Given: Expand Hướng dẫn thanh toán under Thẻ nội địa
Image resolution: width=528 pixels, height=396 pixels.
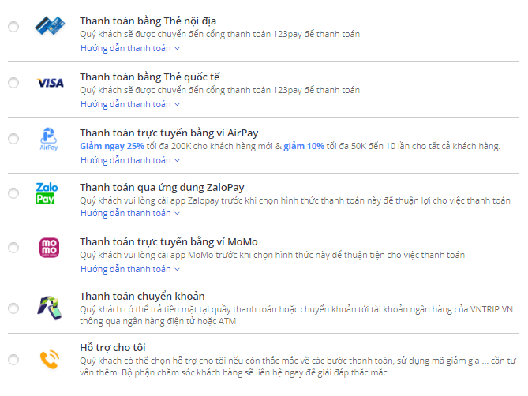Looking at the screenshot, I should (130, 48).
